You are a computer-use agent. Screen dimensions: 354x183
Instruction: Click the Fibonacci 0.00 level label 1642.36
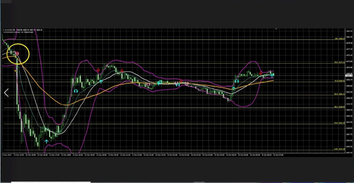click(340, 149)
